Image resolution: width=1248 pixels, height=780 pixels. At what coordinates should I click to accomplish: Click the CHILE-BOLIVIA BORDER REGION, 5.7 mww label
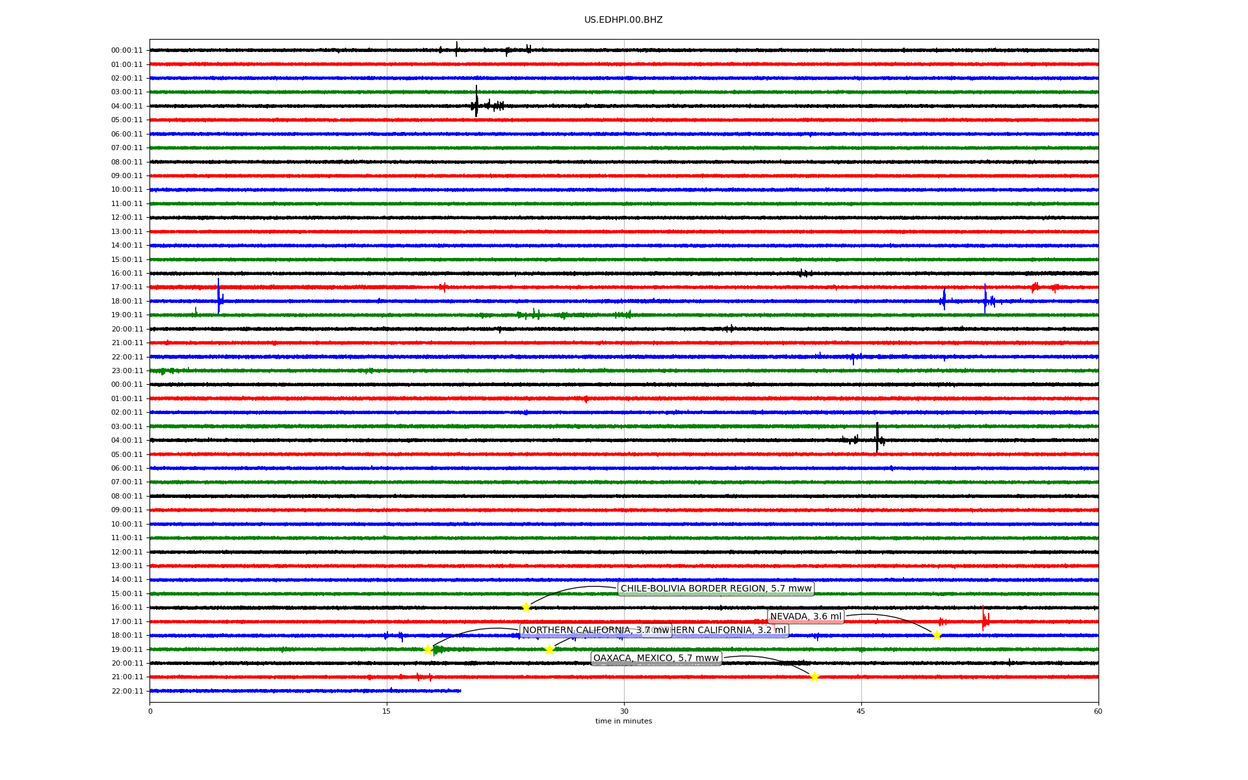716,589
